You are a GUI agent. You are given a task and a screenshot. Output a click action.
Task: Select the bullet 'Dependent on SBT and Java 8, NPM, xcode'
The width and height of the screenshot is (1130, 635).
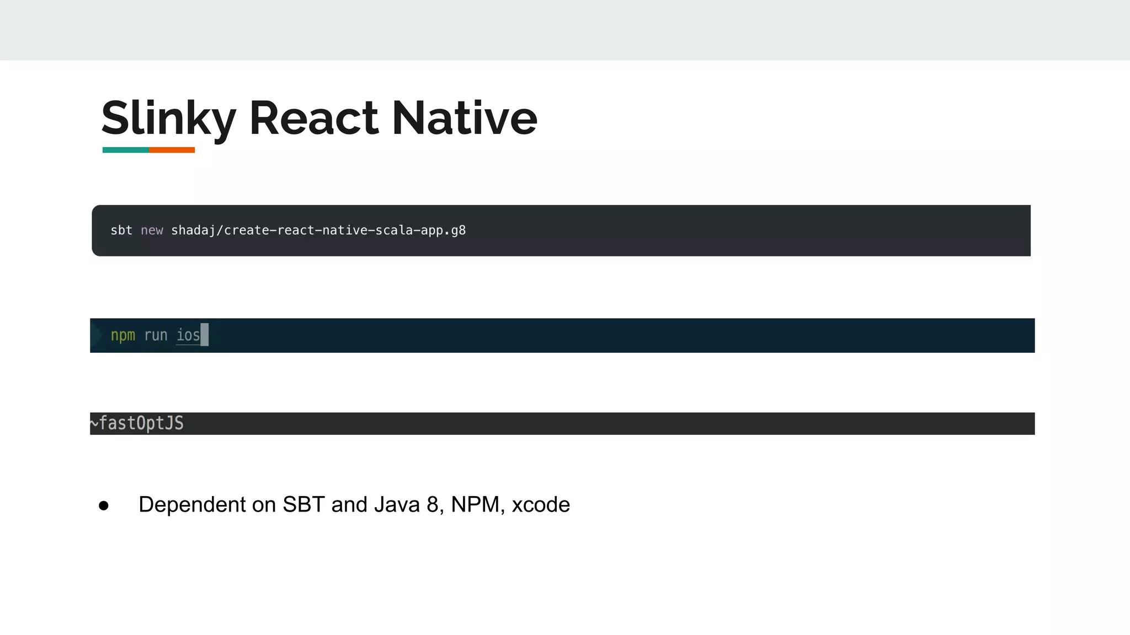click(354, 504)
